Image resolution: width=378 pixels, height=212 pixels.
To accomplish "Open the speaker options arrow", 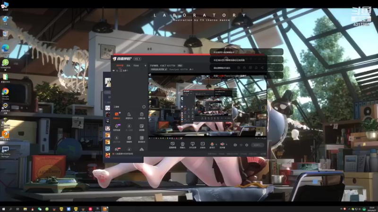I will [x=226, y=144].
